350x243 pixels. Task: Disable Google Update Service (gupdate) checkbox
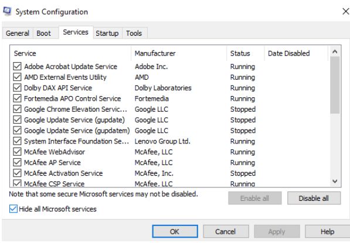[x=17, y=119]
